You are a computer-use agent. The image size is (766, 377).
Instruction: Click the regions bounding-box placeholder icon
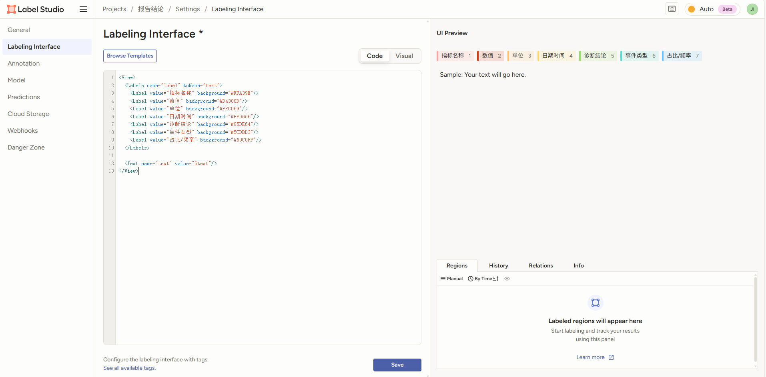click(x=595, y=303)
